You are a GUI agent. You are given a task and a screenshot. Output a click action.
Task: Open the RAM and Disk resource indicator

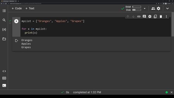click(133, 8)
